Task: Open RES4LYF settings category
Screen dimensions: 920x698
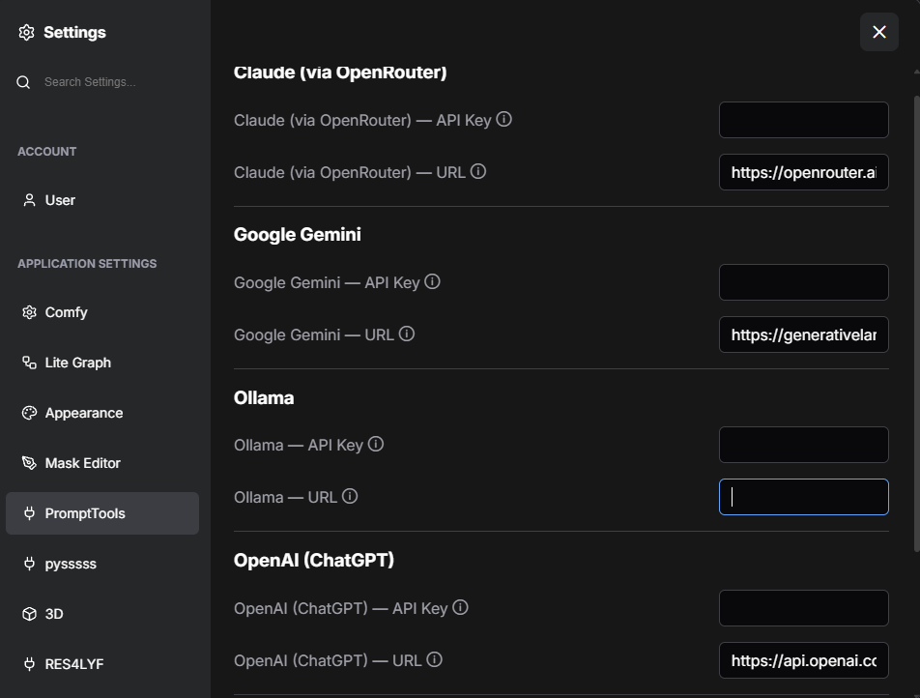Action: (102, 664)
